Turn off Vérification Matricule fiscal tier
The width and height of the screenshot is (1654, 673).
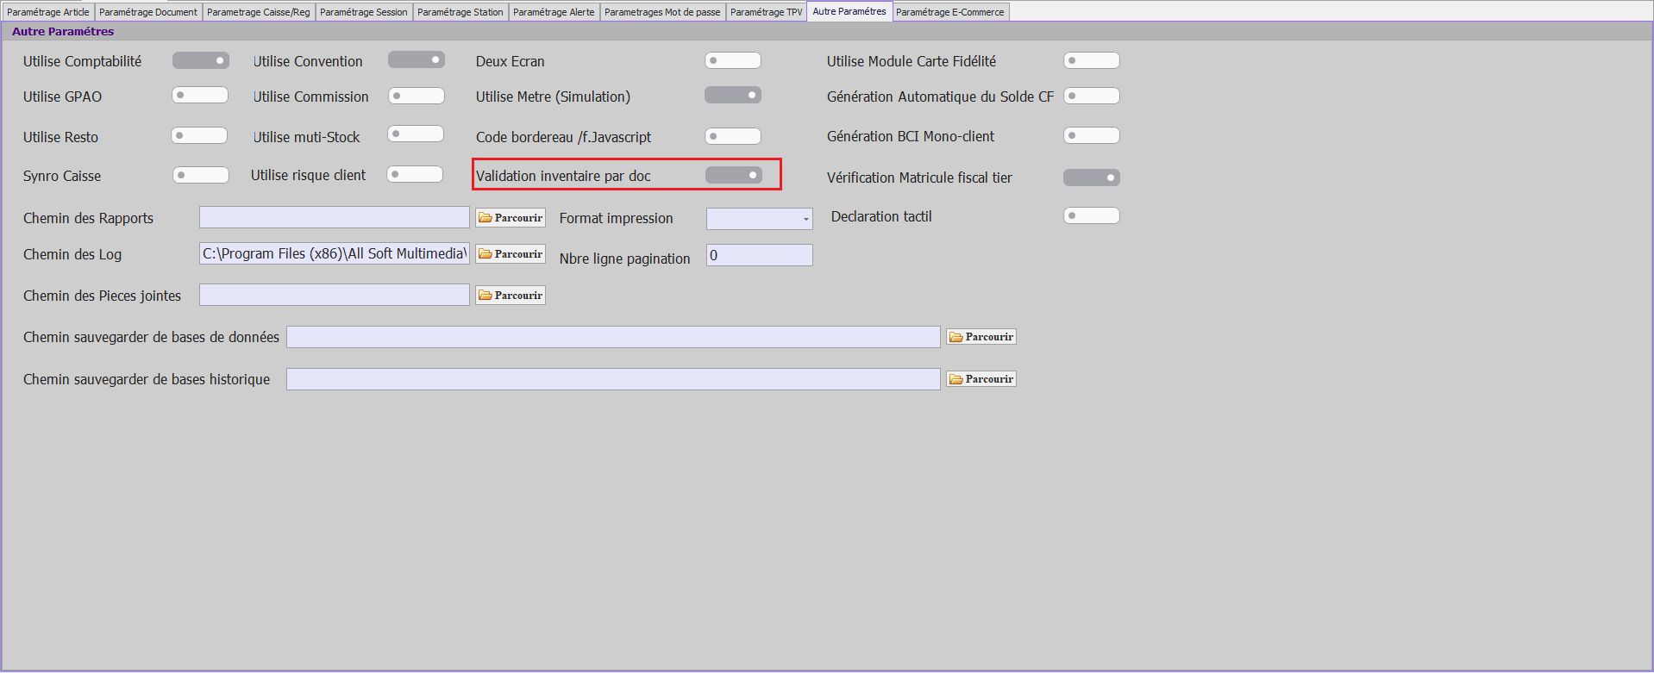(x=1092, y=178)
